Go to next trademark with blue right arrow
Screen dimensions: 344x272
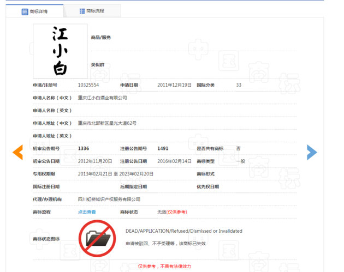pyautogui.click(x=312, y=152)
